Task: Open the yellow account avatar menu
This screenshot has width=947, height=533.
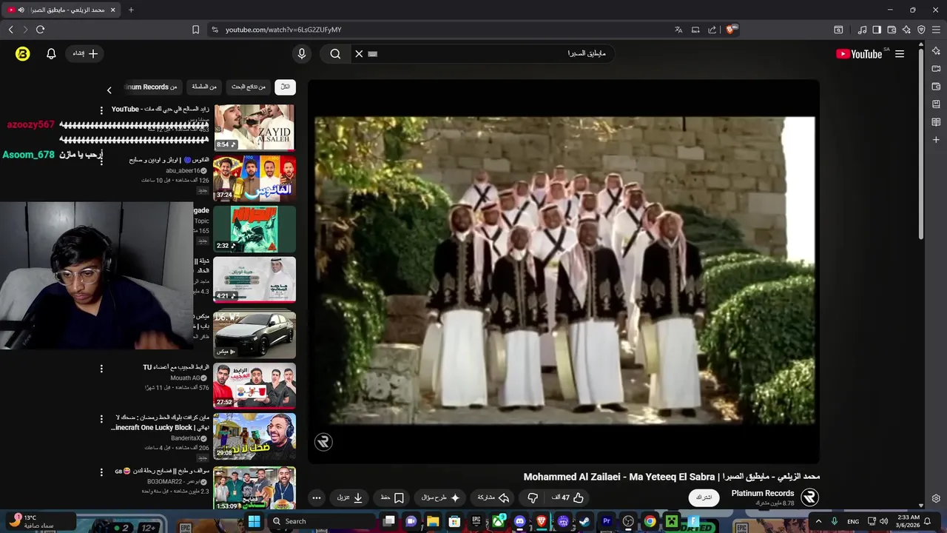Action: point(22,53)
